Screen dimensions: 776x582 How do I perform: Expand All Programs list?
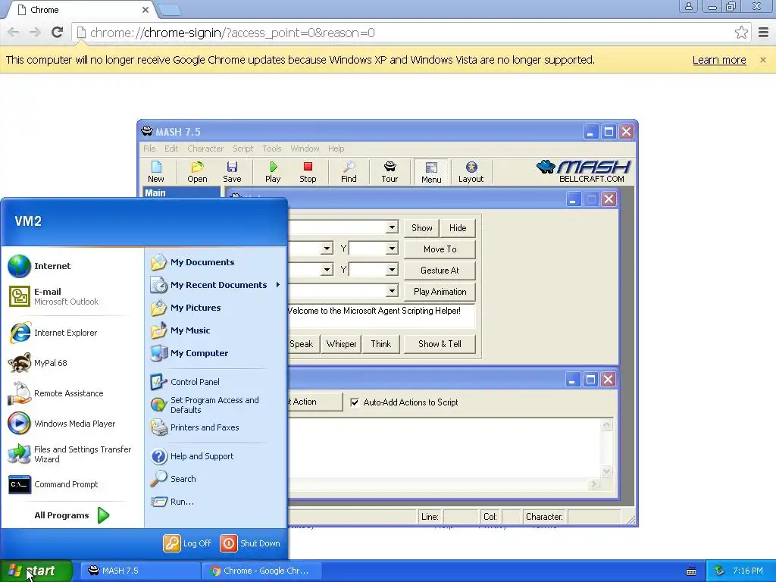coord(72,515)
